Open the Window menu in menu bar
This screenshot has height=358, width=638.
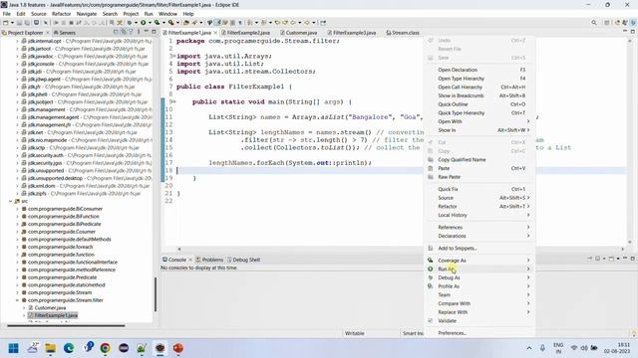coord(167,14)
